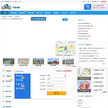Switch to the 热门商家 tab
This screenshot has height=108, width=108.
(x=81, y=96)
